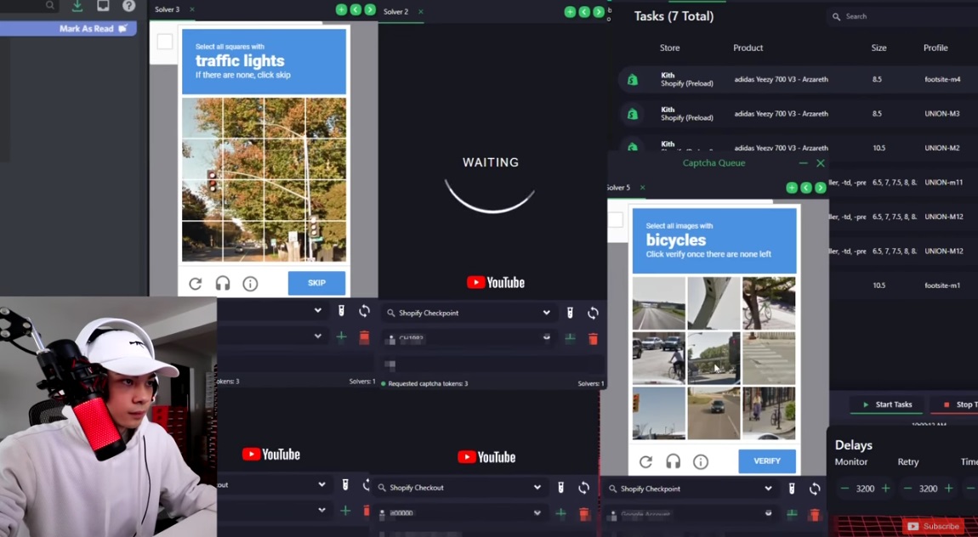Click the refresh arrows icon in Solver 2 window
Screen dimensions: 978x537
[x=593, y=313]
